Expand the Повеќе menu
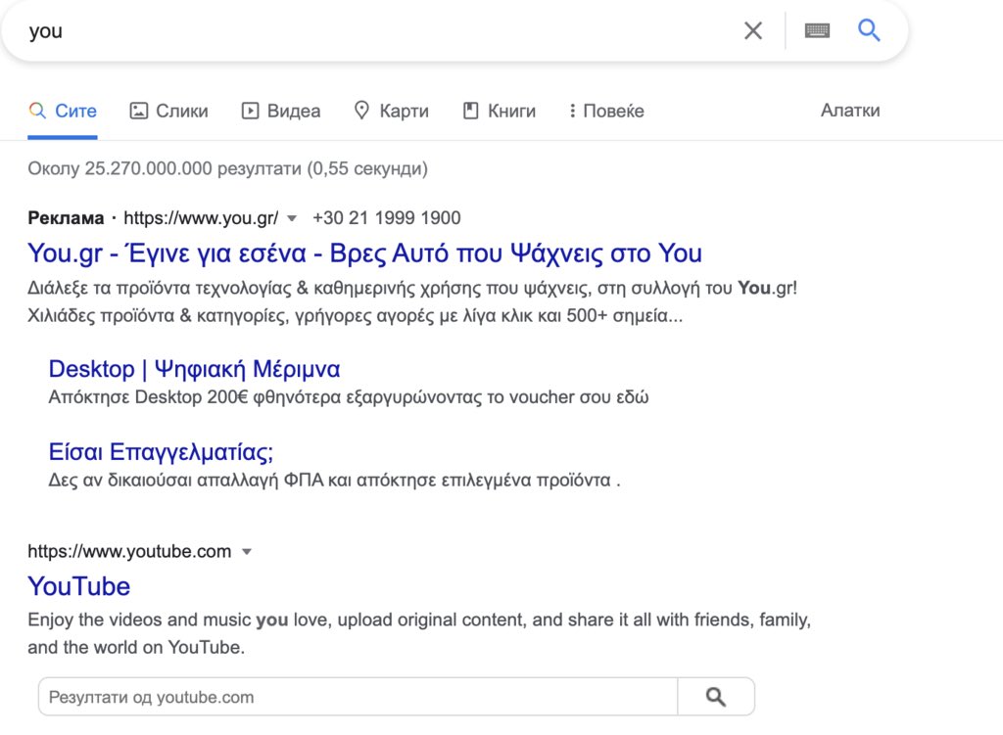Screen dimensions: 1003x735 pyautogui.click(x=606, y=112)
